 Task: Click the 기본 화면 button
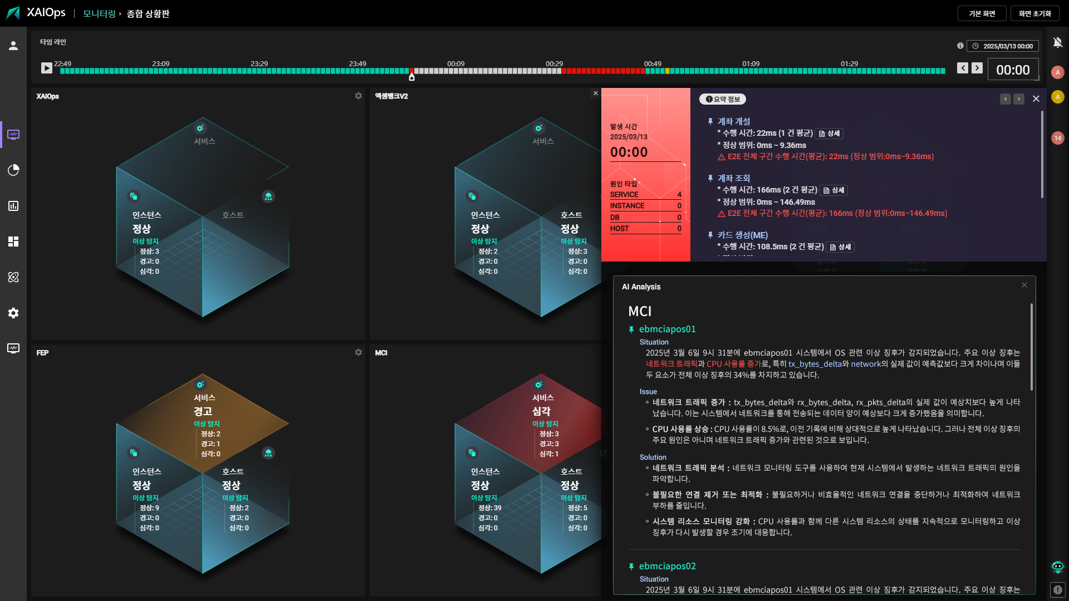pyautogui.click(x=982, y=13)
